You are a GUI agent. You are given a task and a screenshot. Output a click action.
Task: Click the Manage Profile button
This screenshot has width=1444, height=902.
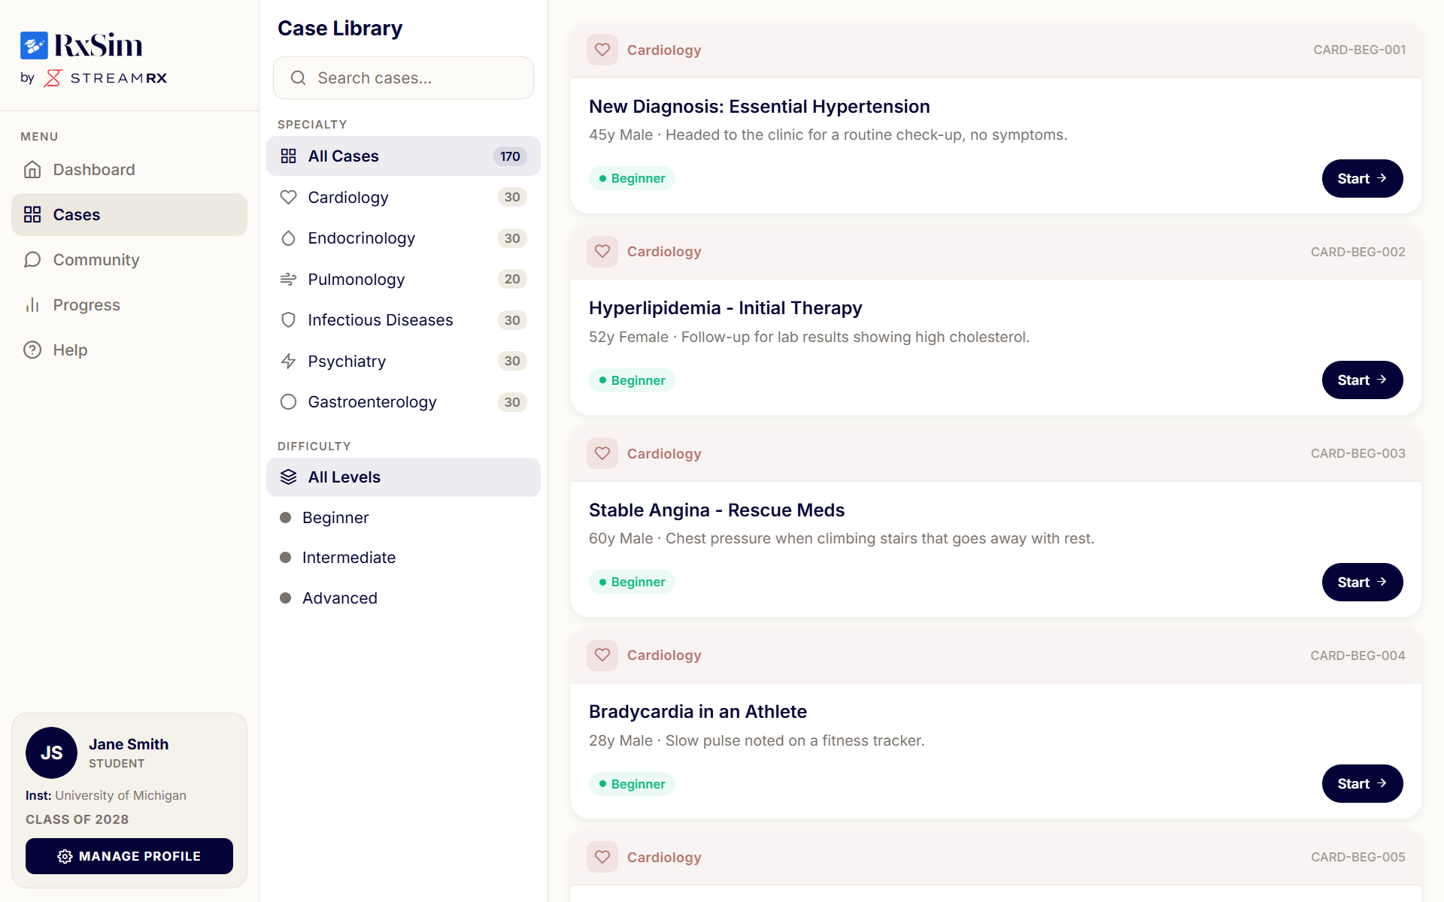point(129,856)
